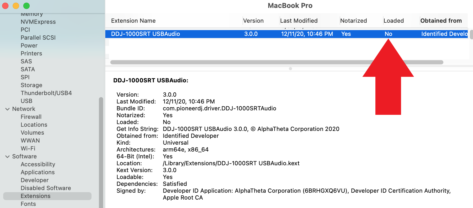Close the System Information window

[x=5, y=6]
